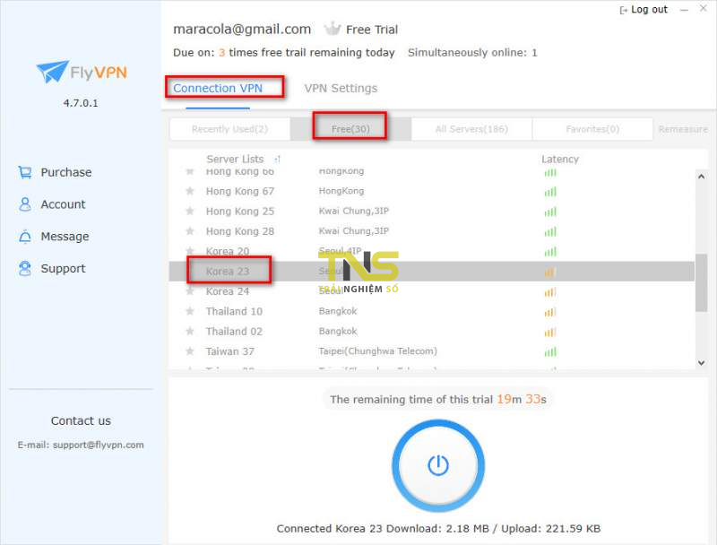This screenshot has height=545, width=717.
Task: Click the Latency column header
Action: coord(560,160)
